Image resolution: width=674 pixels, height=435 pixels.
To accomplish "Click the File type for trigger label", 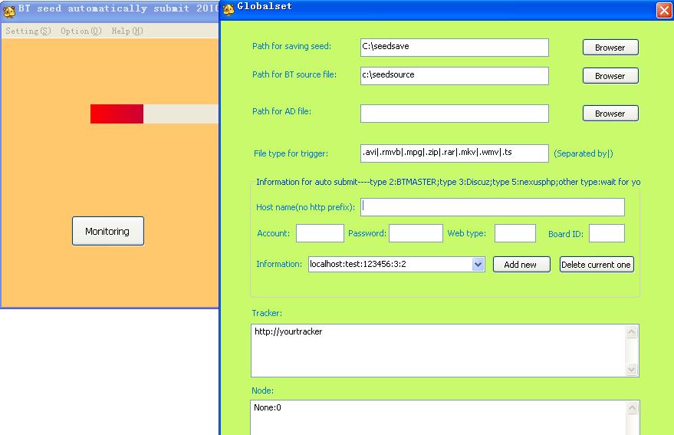I will pyautogui.click(x=291, y=153).
